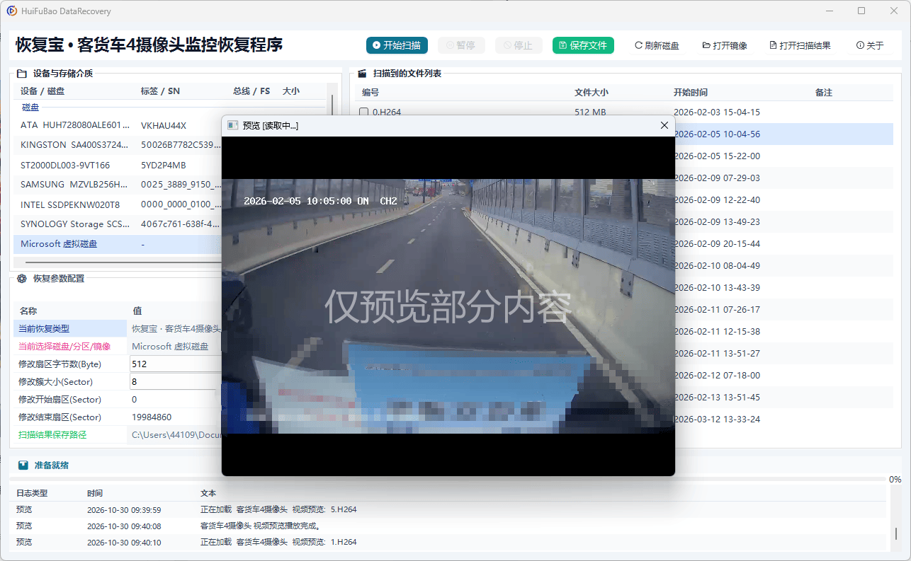Select the INTEL SSDPEKNW020T8 disk
The width and height of the screenshot is (911, 561).
click(118, 204)
